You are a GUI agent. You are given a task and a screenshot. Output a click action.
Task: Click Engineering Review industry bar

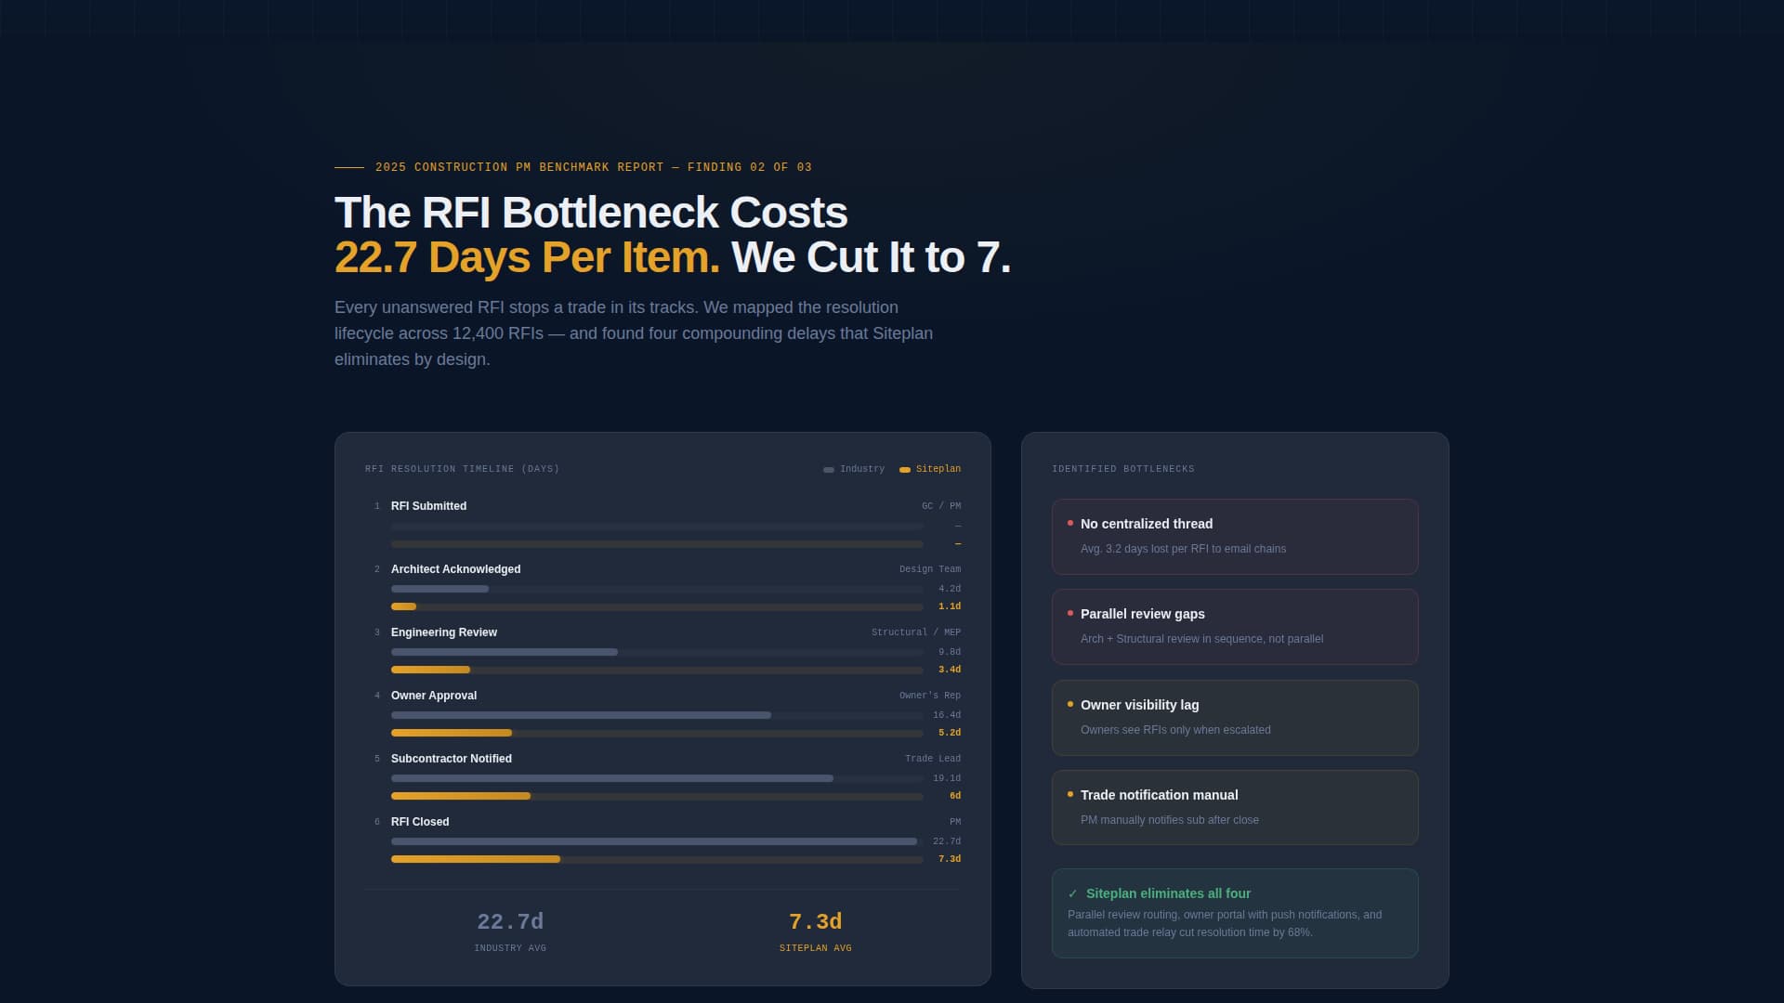(x=505, y=652)
